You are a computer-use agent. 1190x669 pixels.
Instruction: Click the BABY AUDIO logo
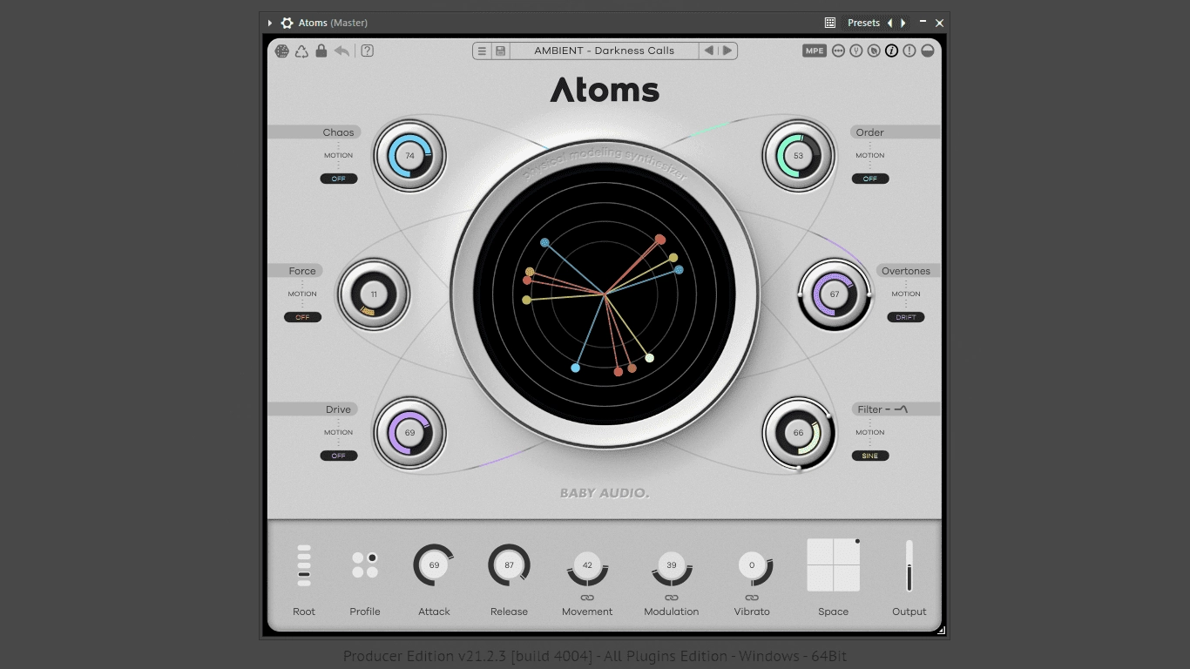[x=605, y=493]
